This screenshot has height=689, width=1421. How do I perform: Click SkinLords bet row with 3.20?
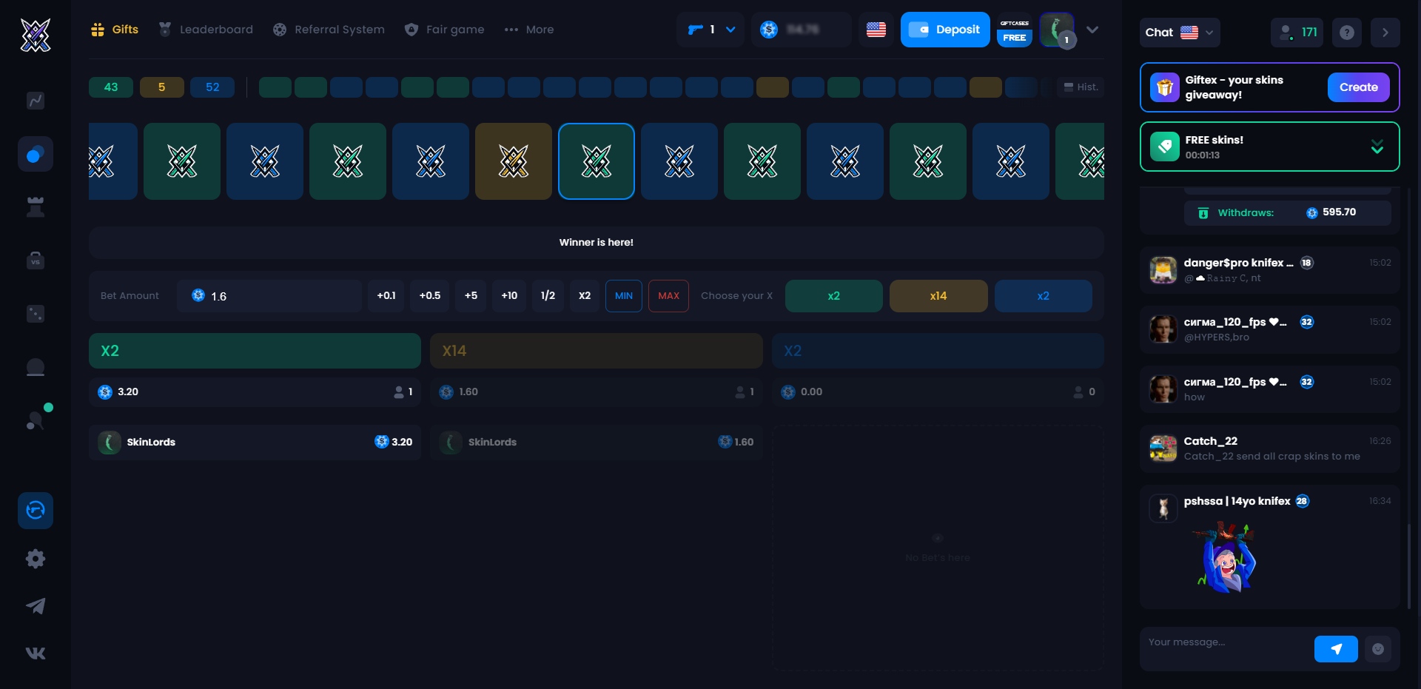click(x=255, y=443)
